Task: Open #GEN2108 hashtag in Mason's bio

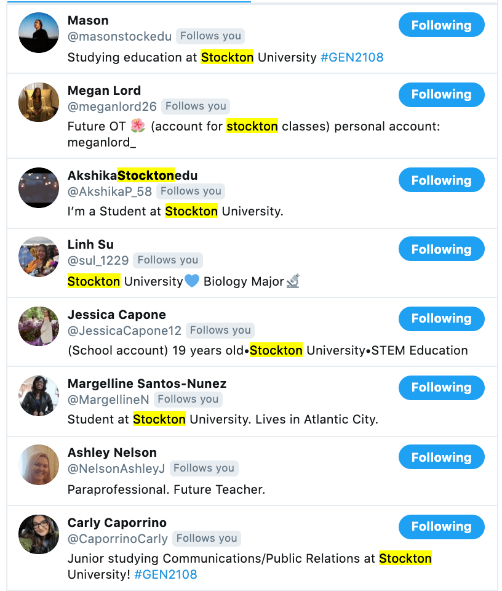Action: (x=352, y=57)
